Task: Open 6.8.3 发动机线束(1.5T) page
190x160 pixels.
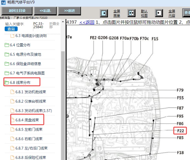Action: pos(34,111)
